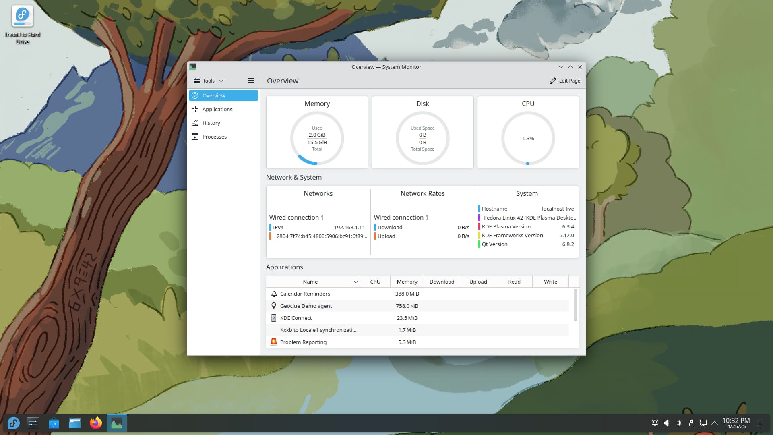
Task: Sort applications by Upload column
Action: coord(478,282)
